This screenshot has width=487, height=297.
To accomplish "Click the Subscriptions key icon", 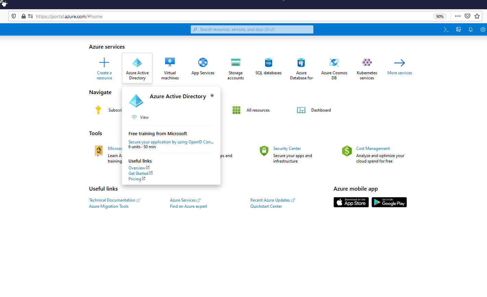I will click(98, 110).
